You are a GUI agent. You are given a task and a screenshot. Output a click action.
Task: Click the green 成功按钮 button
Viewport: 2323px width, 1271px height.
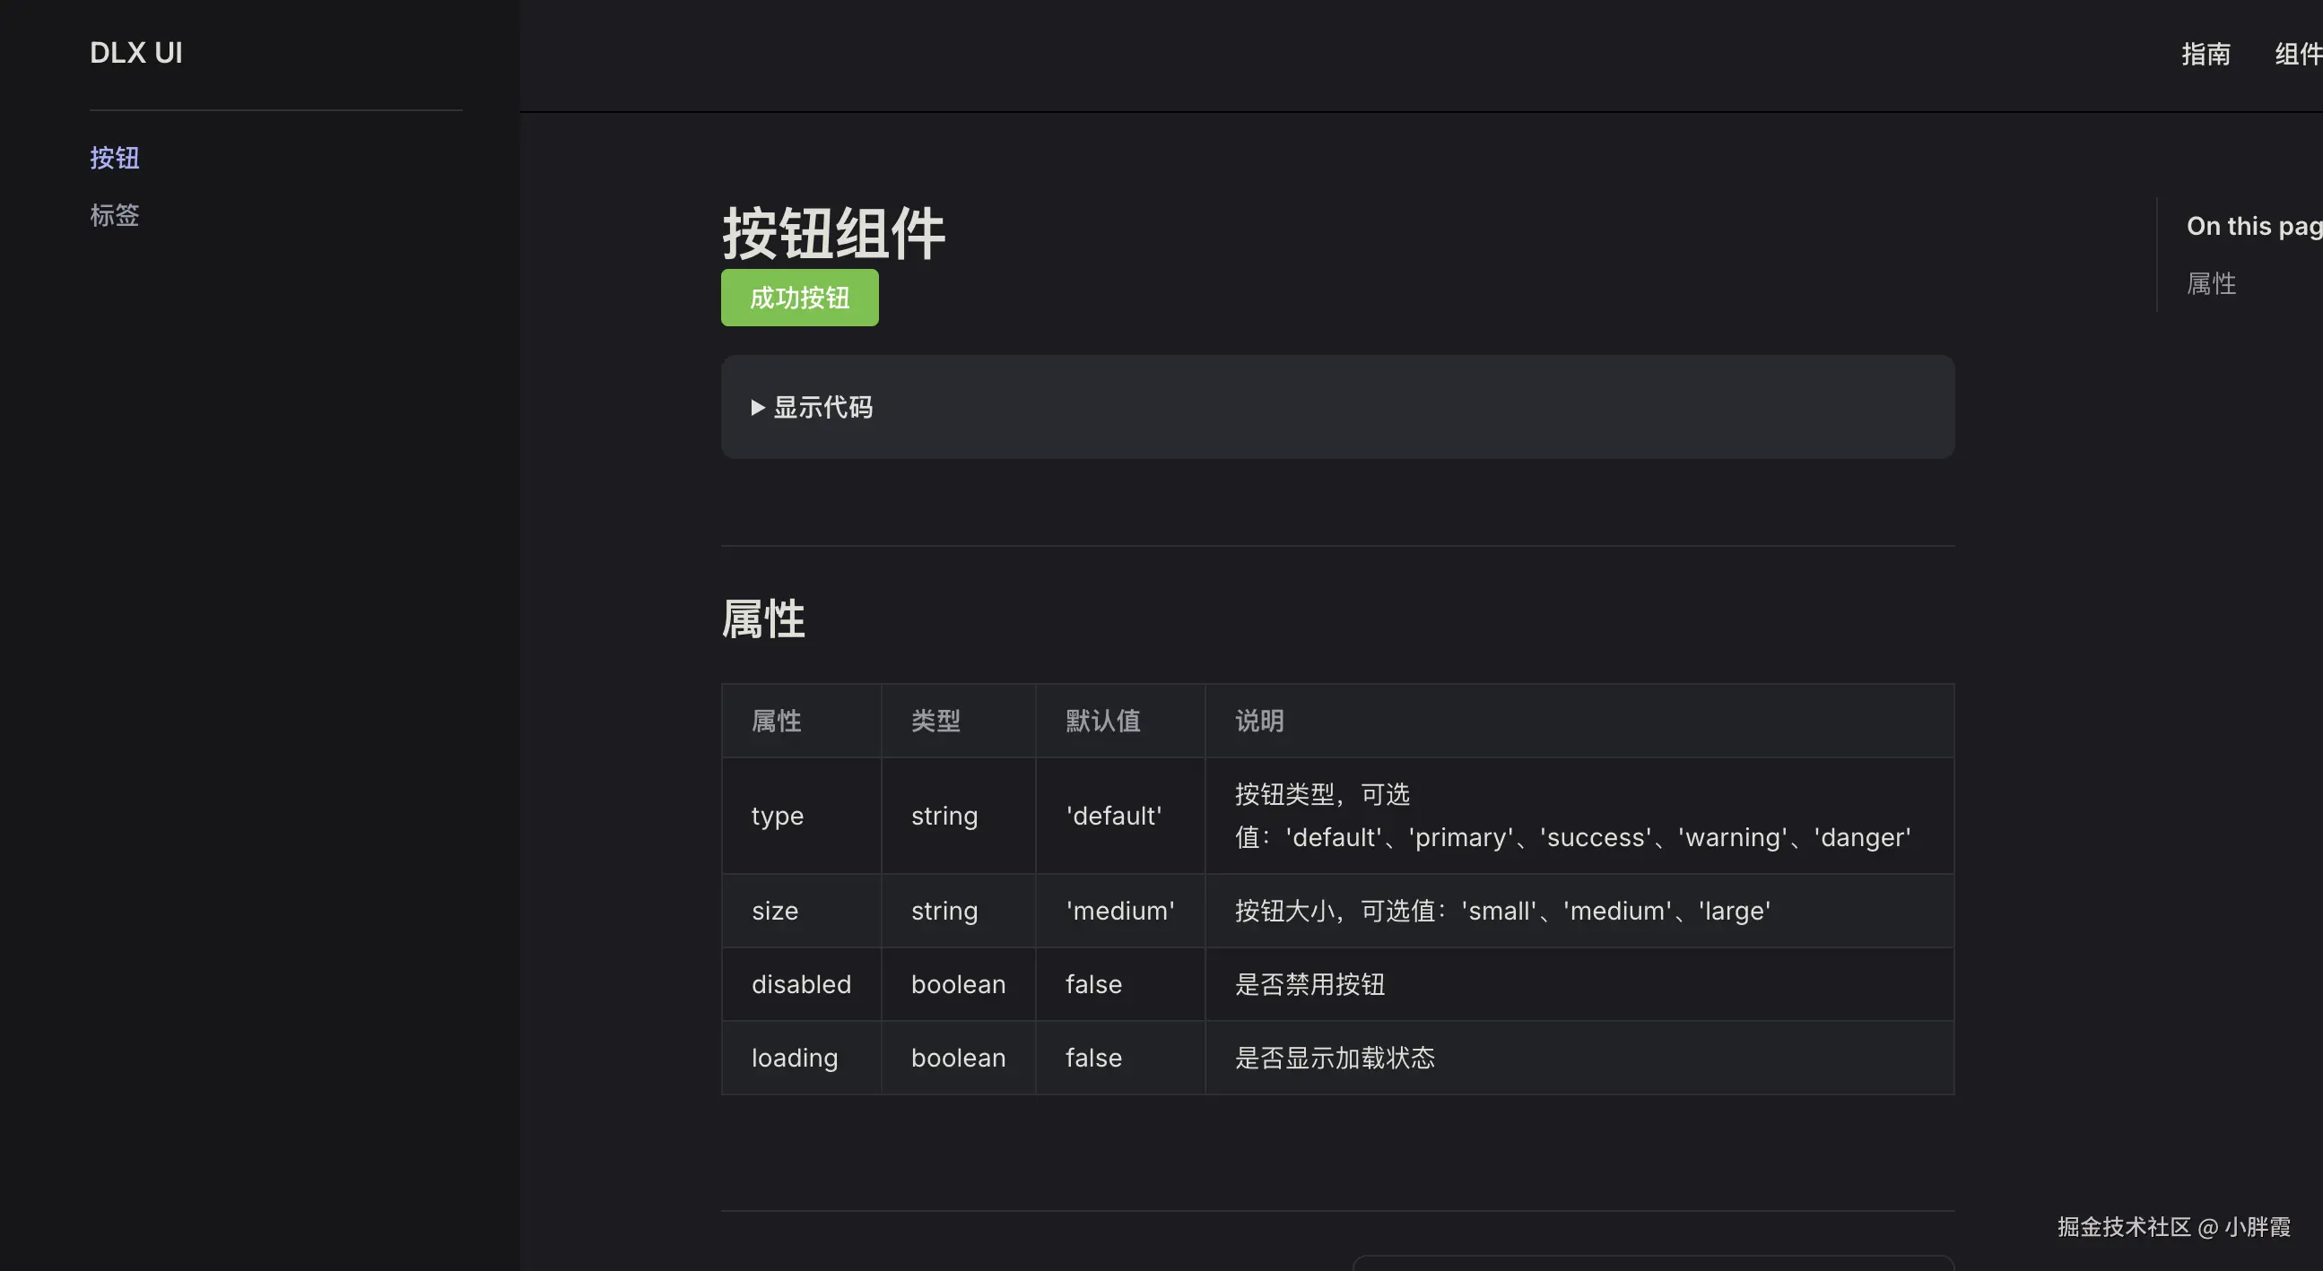[x=799, y=298]
